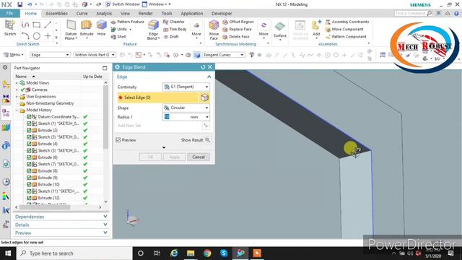Click the Offset Region command
Screen dimensions: 462x260
click(238, 22)
